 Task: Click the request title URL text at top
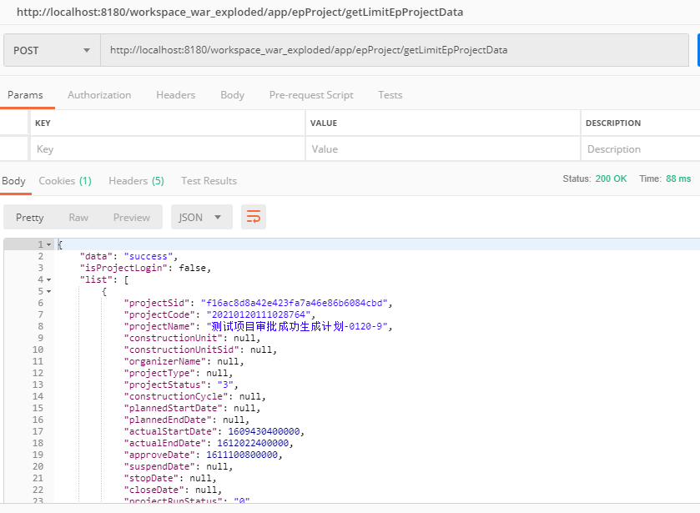[x=239, y=12]
